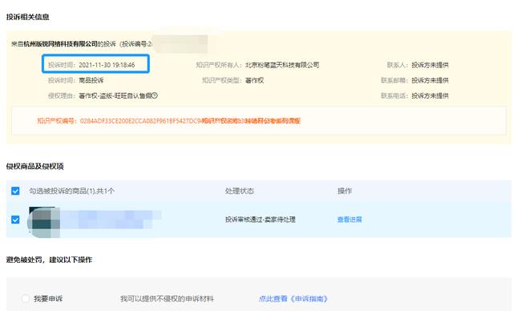Click the orange 知识产权编号 number line

[168, 121]
